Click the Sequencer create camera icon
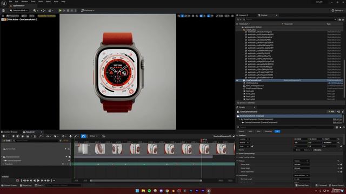Viewport: 346px width, 194px height. pos(23,136)
